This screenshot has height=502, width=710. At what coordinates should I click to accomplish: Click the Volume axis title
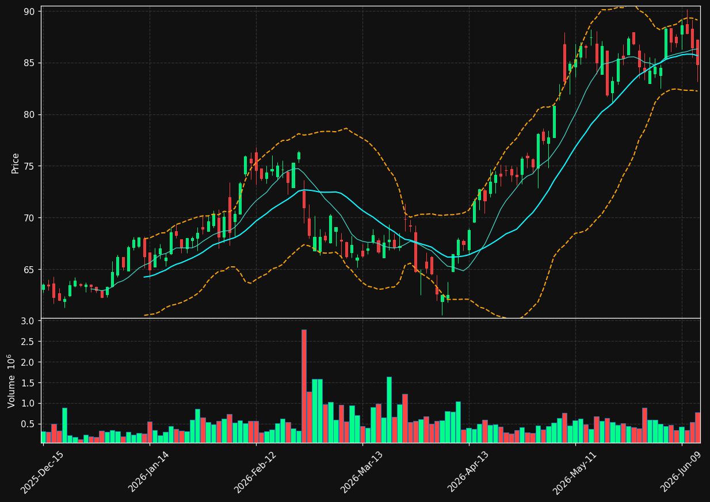12,381
